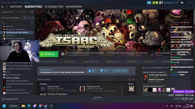Click the plus icon near Добавить игру
This screenshot has width=195, height=109.
pyautogui.click(x=3, y=99)
